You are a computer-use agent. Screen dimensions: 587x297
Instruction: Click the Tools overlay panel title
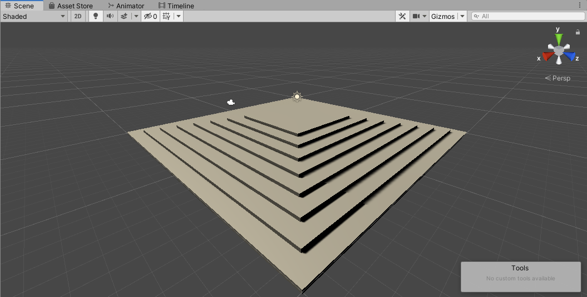pyautogui.click(x=520, y=268)
